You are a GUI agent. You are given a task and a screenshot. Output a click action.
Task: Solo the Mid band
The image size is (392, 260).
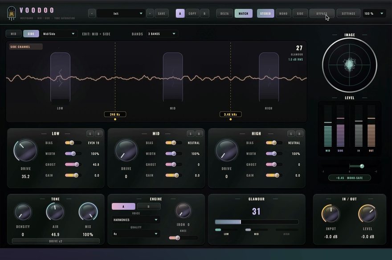click(191, 134)
